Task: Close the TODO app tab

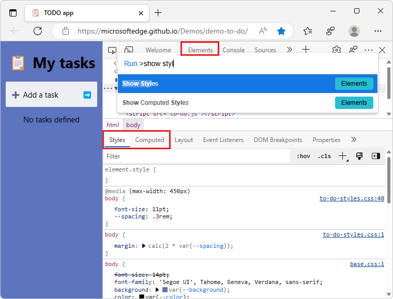Action: (x=141, y=13)
